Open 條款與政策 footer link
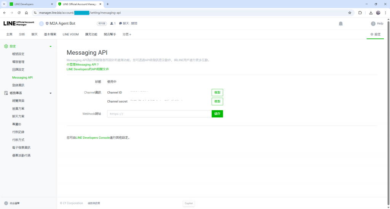The width and height of the screenshot is (390, 209). click(x=94, y=203)
